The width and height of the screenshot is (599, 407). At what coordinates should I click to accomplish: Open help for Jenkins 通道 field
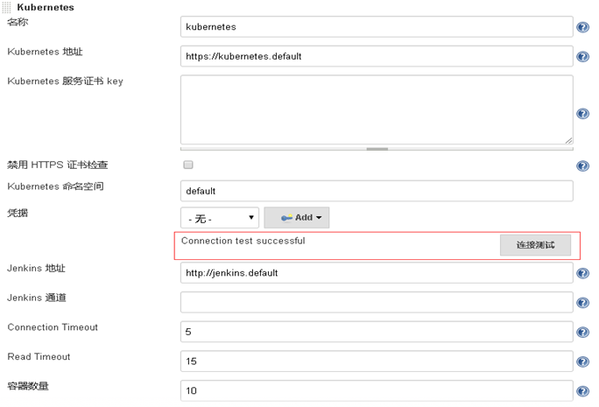[582, 303]
